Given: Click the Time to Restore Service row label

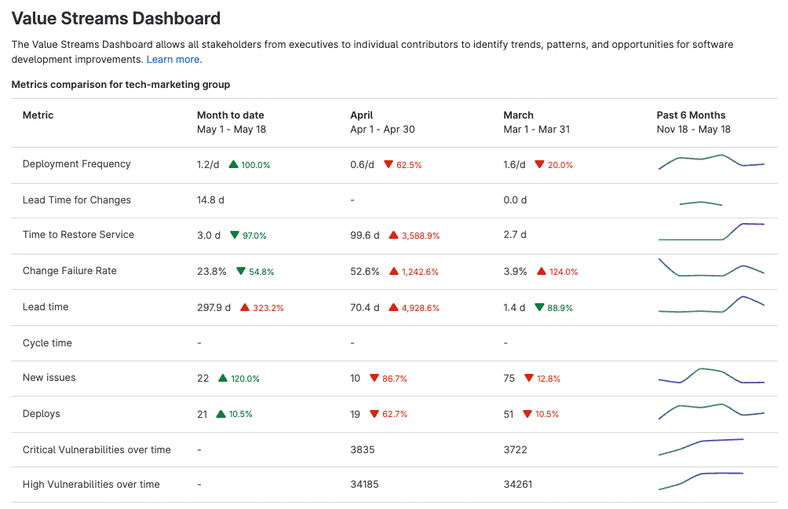Looking at the screenshot, I should (x=78, y=235).
